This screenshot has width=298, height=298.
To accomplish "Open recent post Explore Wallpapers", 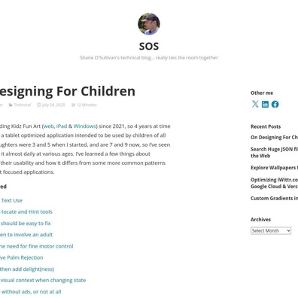I will [x=274, y=168].
